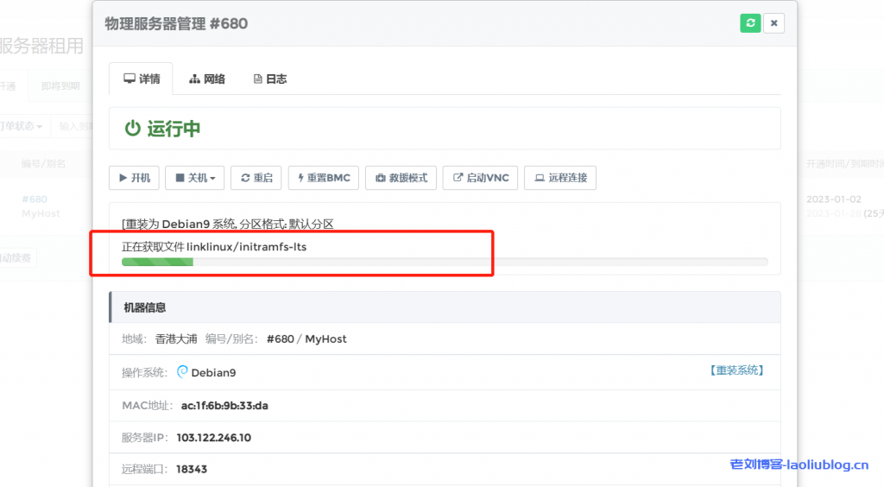
Task: Open the 日志 tab
Action: click(x=269, y=79)
